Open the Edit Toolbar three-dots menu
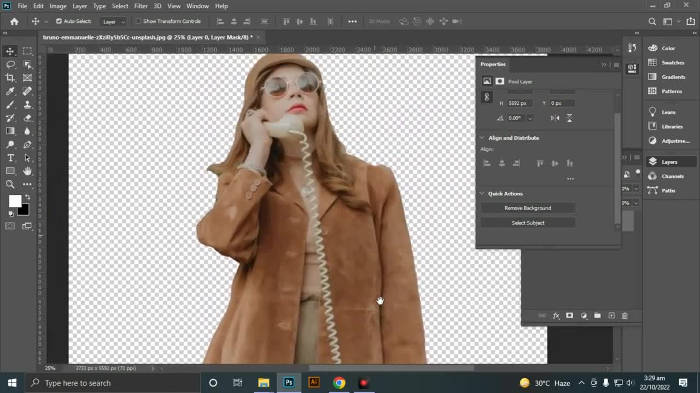Screen dimensions: 700x393 click(27, 184)
